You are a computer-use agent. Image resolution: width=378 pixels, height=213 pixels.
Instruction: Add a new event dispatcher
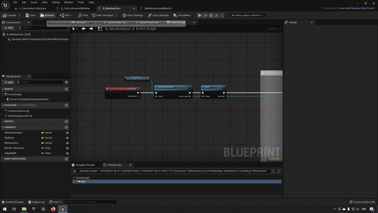[66, 159]
